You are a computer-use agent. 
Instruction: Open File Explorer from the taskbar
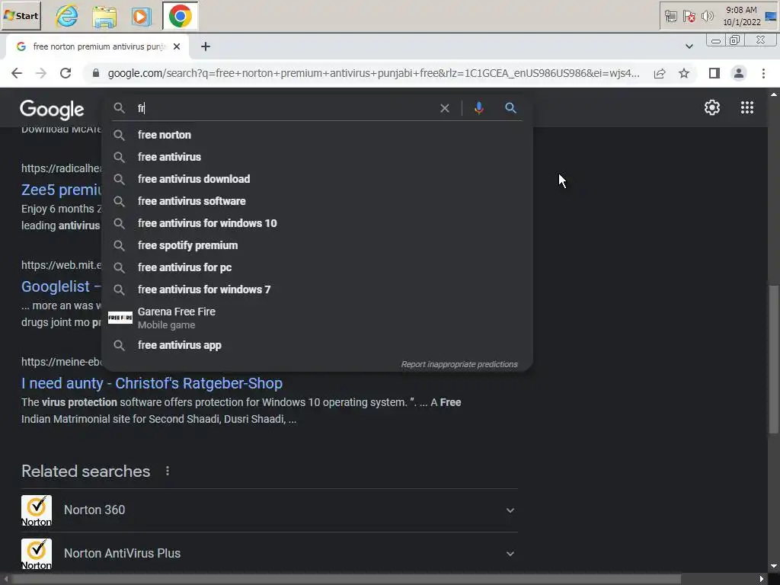tap(104, 16)
